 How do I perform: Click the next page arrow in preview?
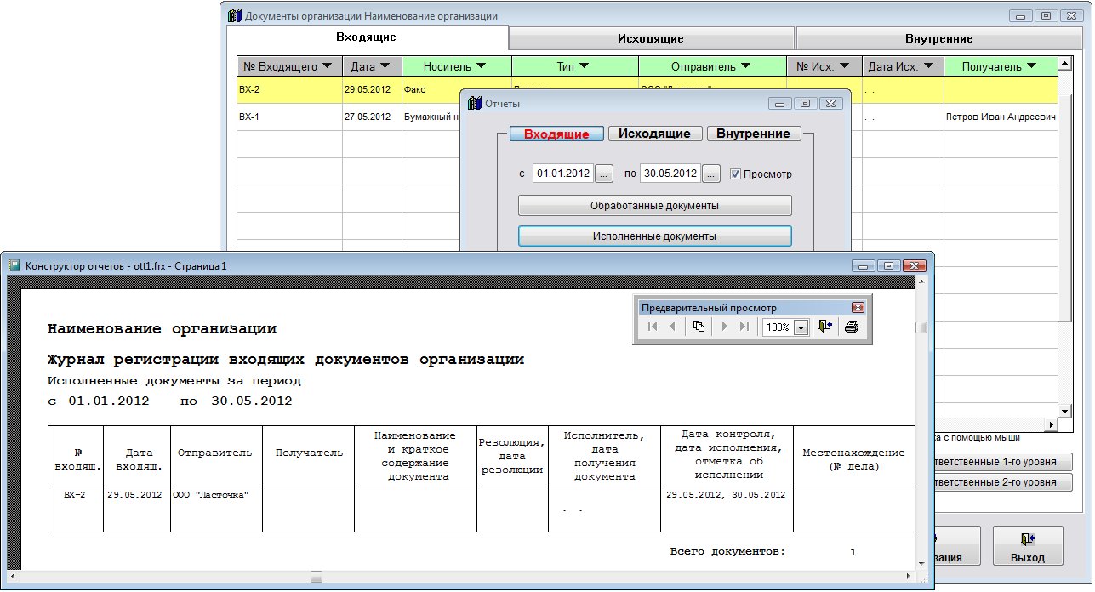click(x=725, y=327)
